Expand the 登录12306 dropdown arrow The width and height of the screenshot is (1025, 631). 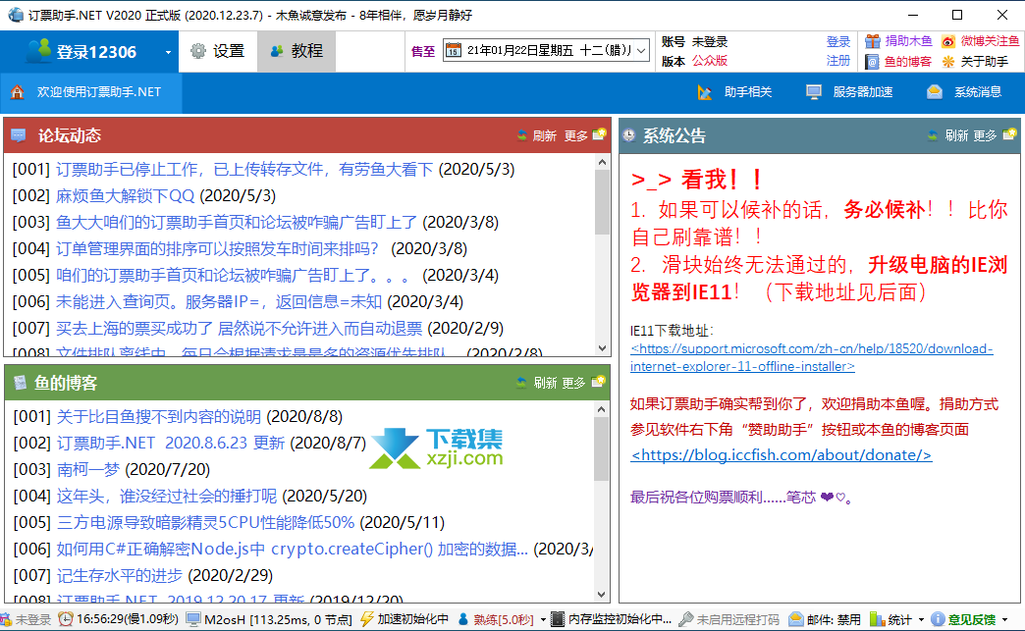pyautogui.click(x=168, y=52)
